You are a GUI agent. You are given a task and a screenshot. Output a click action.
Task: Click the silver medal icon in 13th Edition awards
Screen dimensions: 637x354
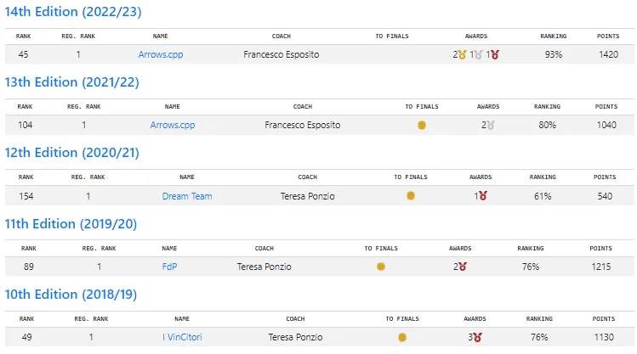(491, 126)
